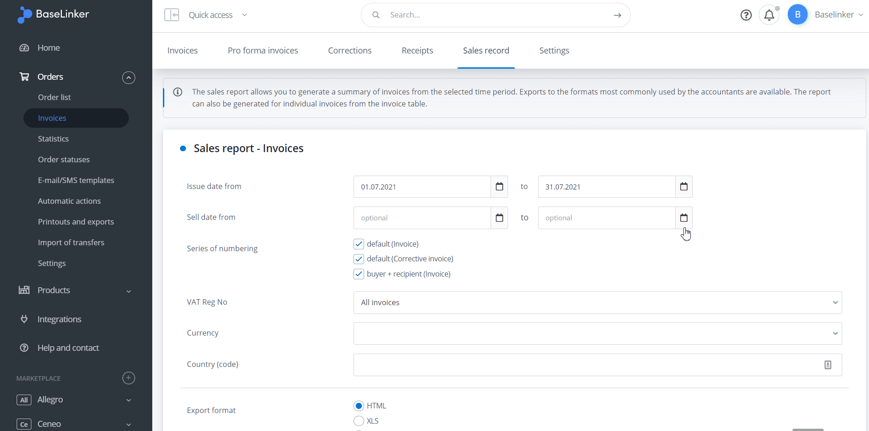Image resolution: width=869 pixels, height=431 pixels.
Task: Click the Integrations plug icon
Action: point(24,319)
